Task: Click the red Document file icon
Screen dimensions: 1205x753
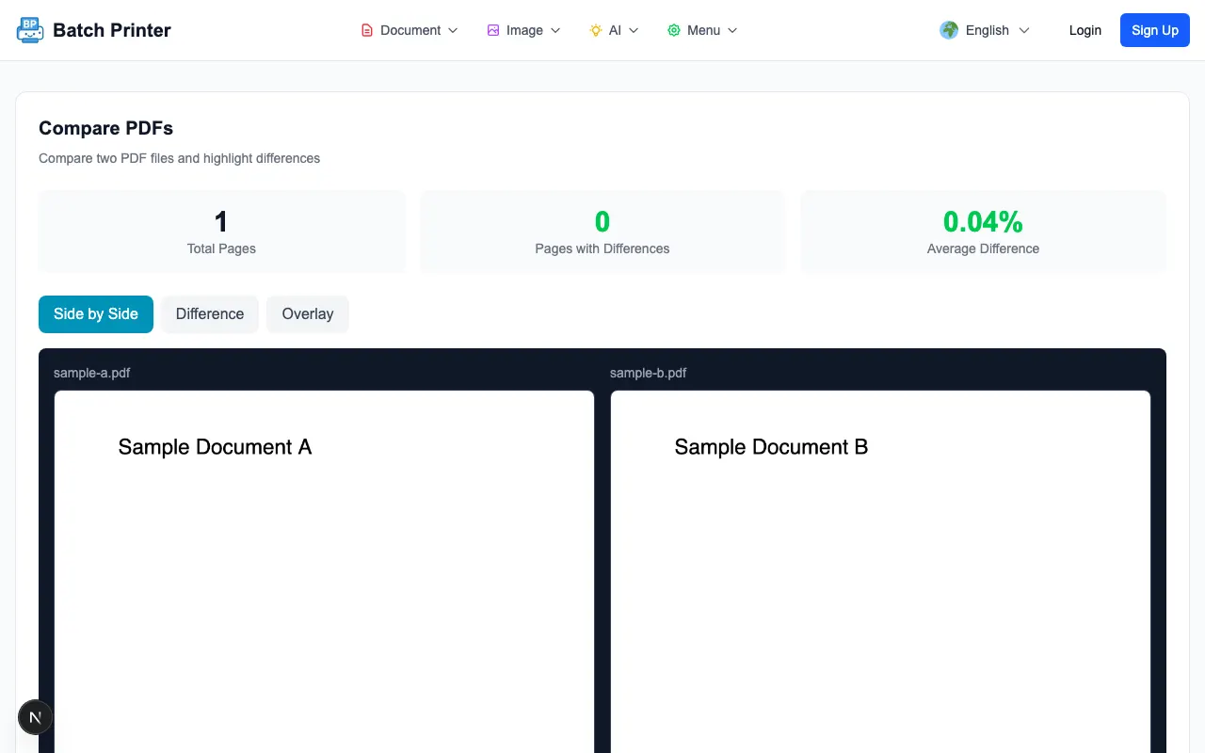Action: [367, 30]
